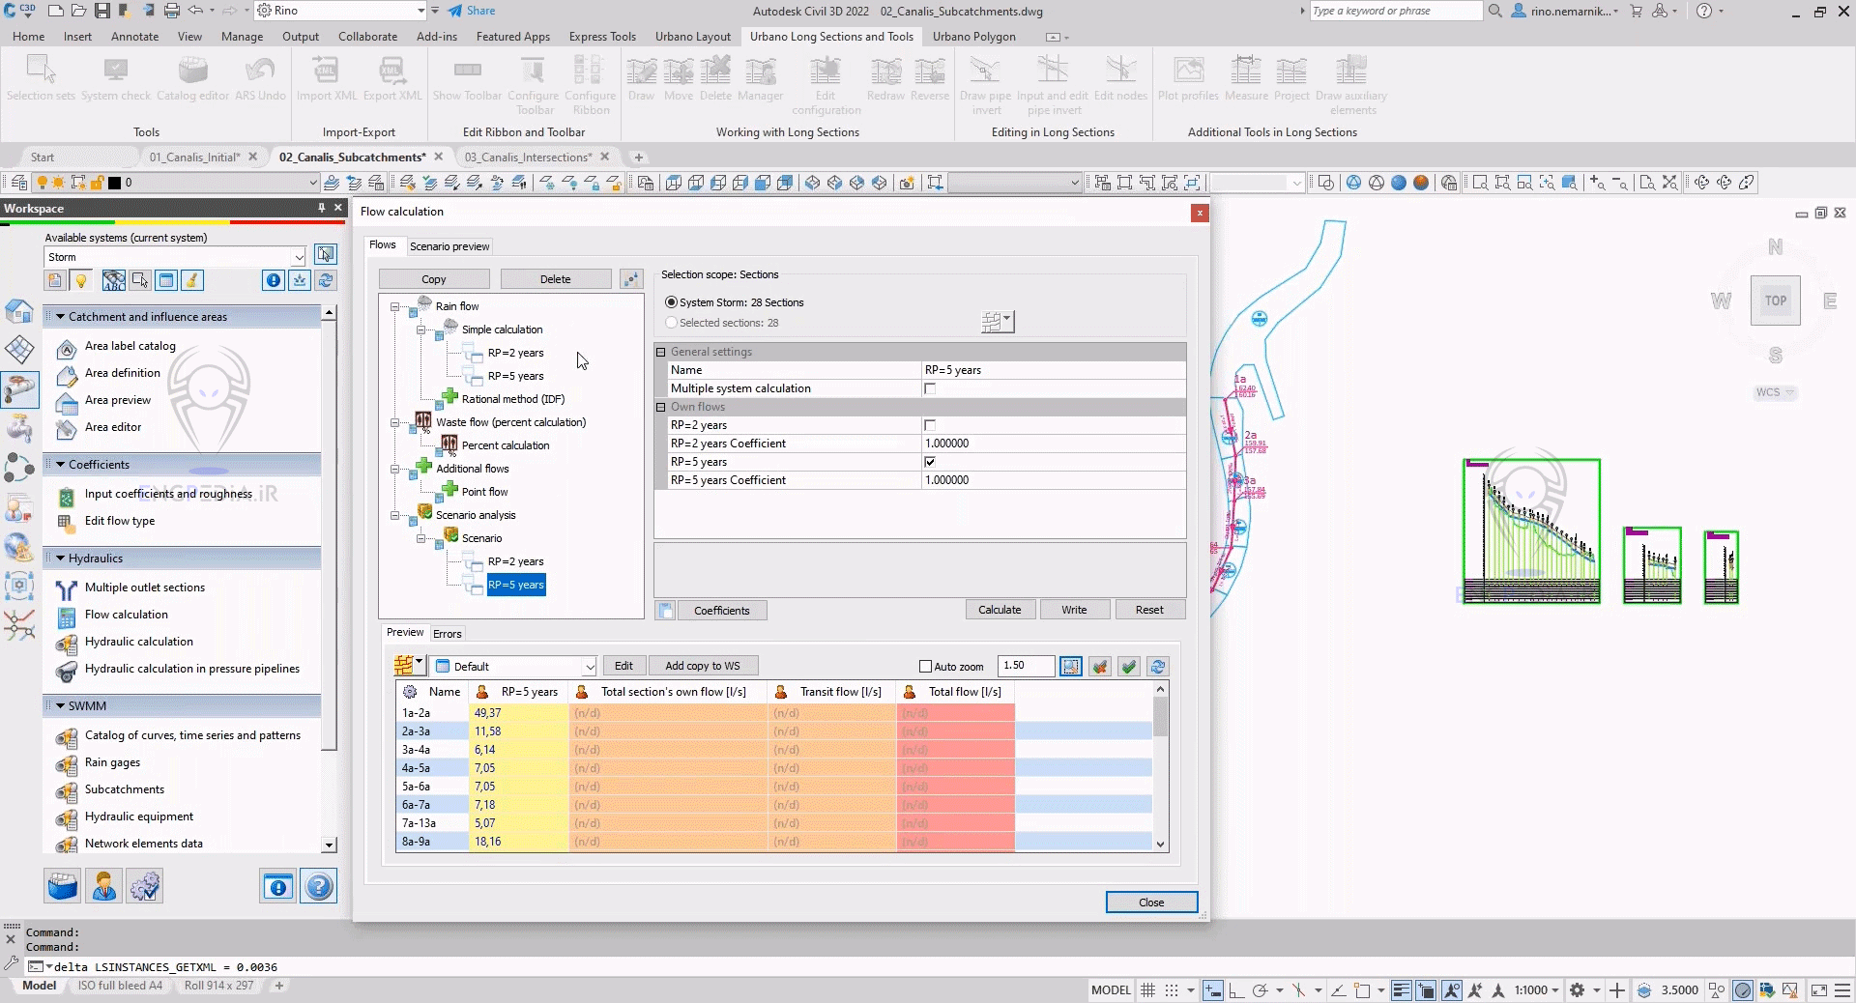This screenshot has height=1003, width=1856.
Task: Toggle the Auto zoom checkbox
Action: click(925, 667)
